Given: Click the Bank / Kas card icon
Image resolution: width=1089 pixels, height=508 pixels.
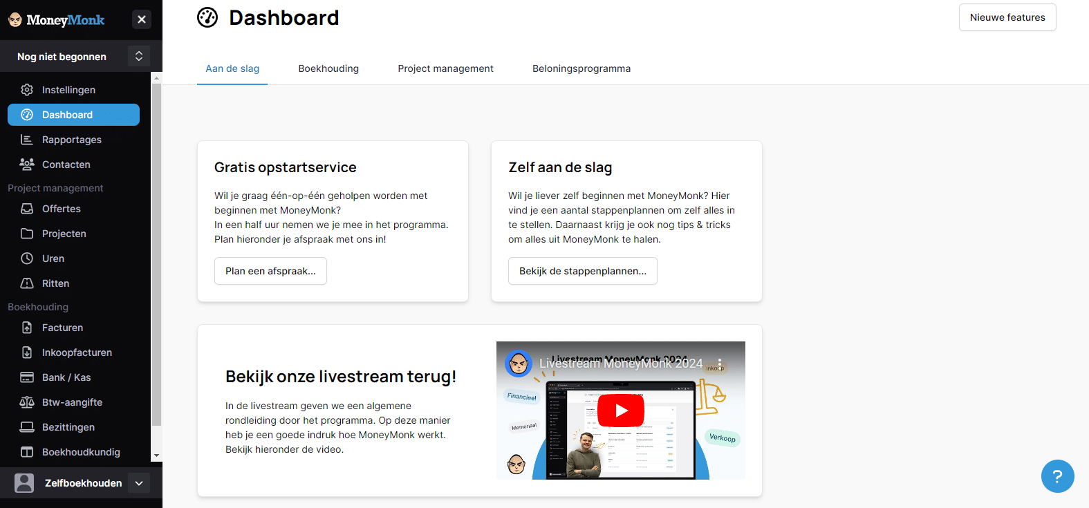Looking at the screenshot, I should click(x=27, y=377).
